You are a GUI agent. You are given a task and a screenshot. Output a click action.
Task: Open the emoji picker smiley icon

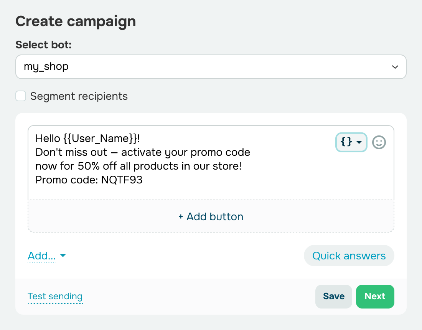[x=379, y=142]
